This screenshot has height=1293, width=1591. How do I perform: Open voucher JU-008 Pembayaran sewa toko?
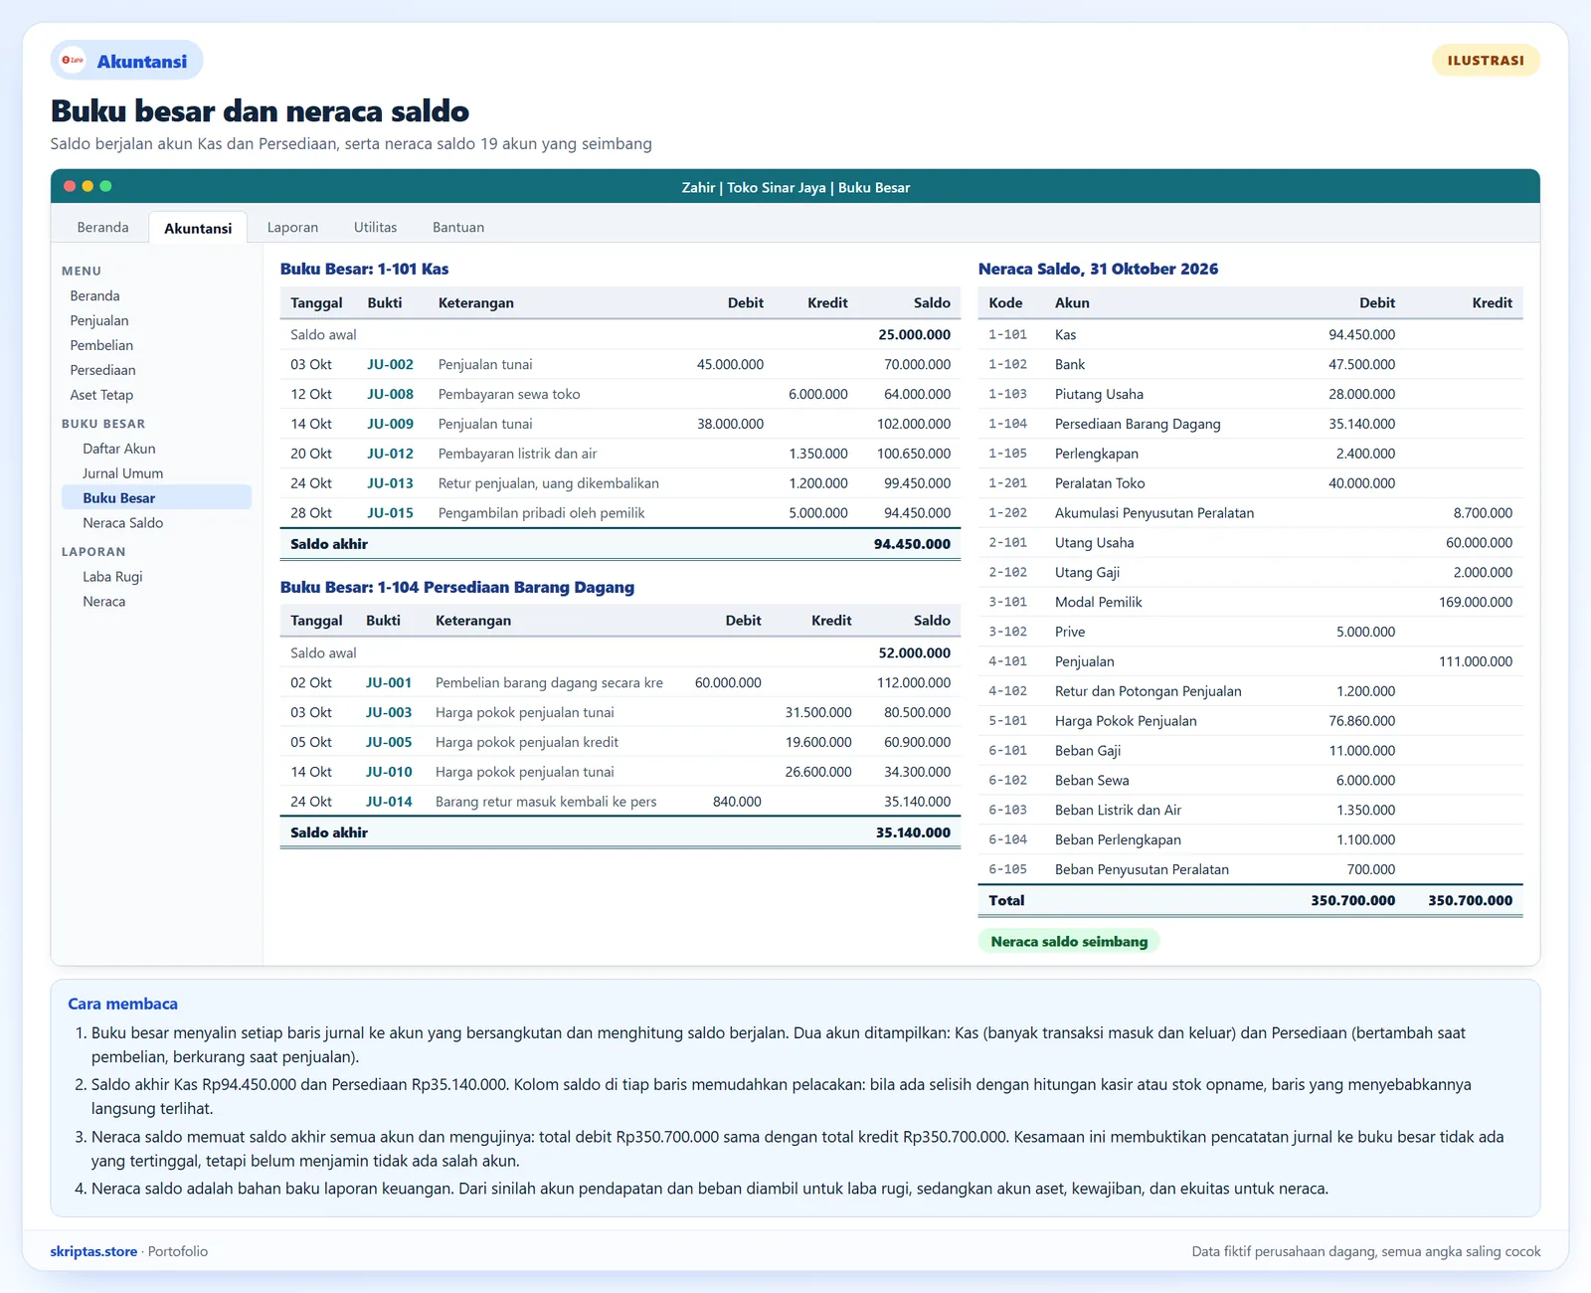coord(390,394)
